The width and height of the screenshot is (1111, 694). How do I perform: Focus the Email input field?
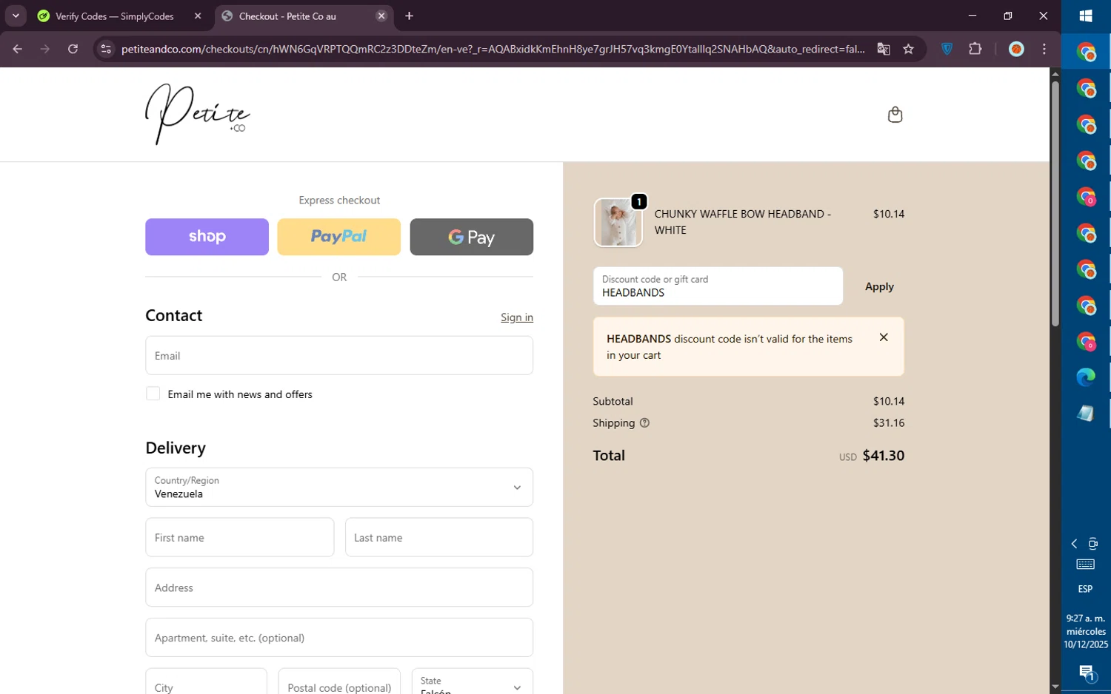pyautogui.click(x=339, y=355)
